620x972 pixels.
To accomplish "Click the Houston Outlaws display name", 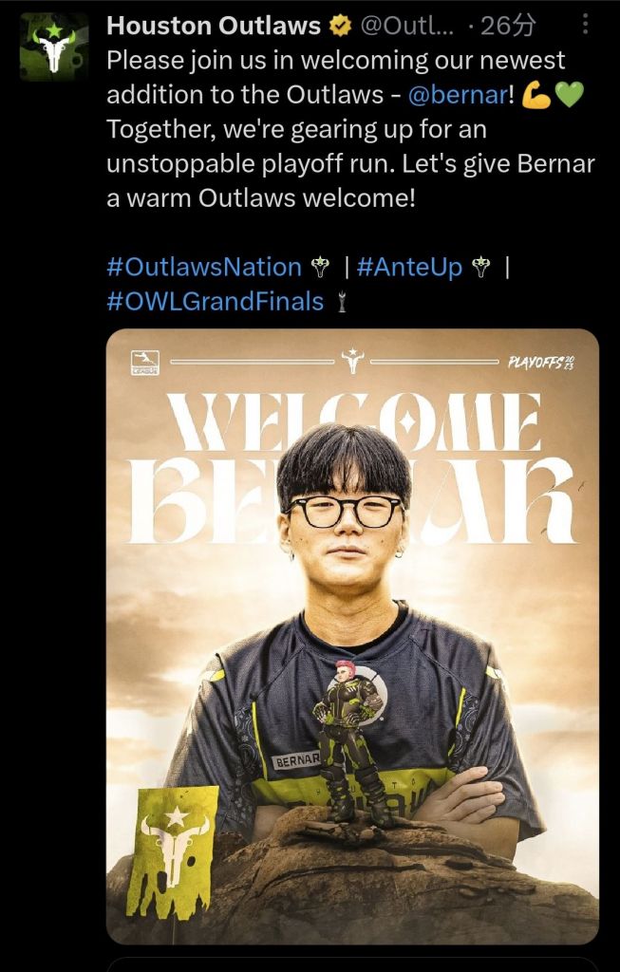I will click(214, 26).
